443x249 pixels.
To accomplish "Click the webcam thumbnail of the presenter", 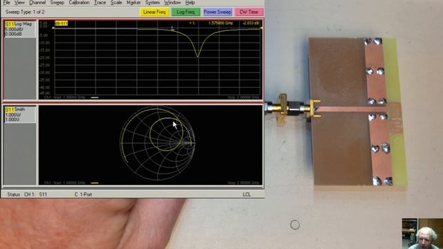I will [x=422, y=234].
